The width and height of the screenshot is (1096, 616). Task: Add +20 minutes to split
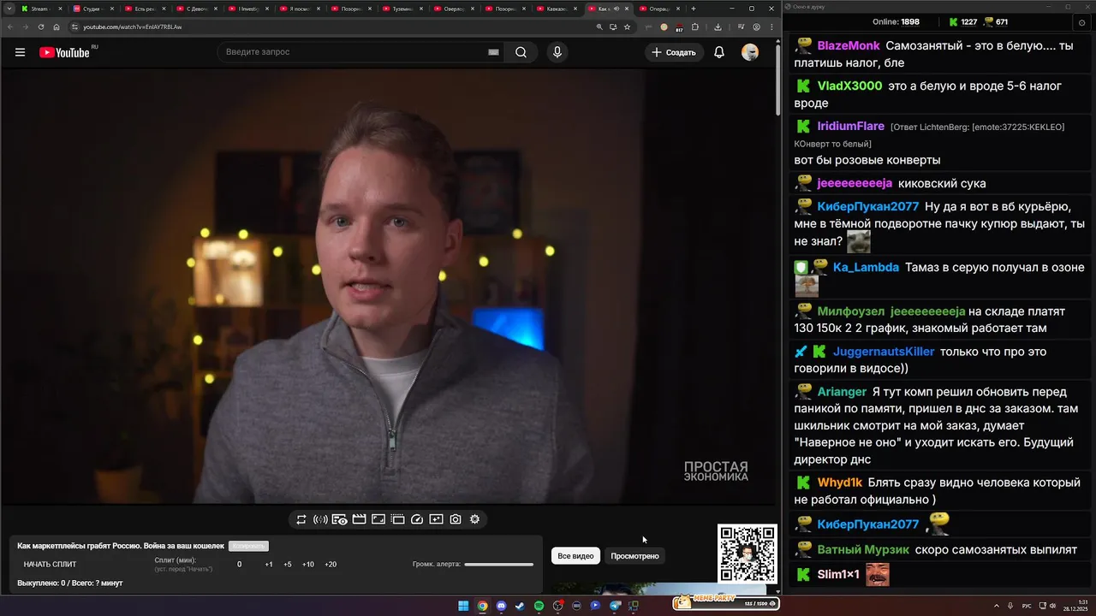coord(331,565)
